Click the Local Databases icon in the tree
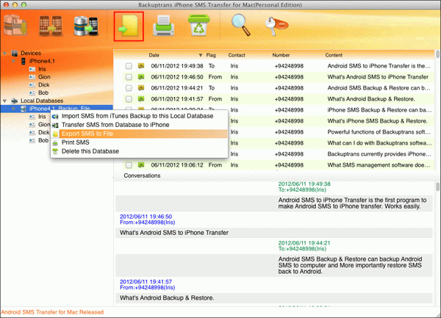 click(15, 101)
